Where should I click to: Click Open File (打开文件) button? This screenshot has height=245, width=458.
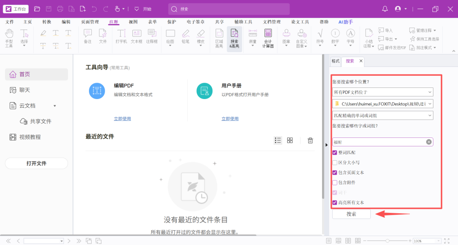click(x=37, y=163)
